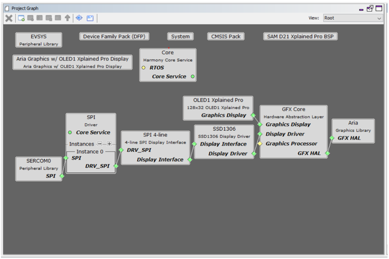
Task: Select the GFX Core node title
Action: [293, 109]
